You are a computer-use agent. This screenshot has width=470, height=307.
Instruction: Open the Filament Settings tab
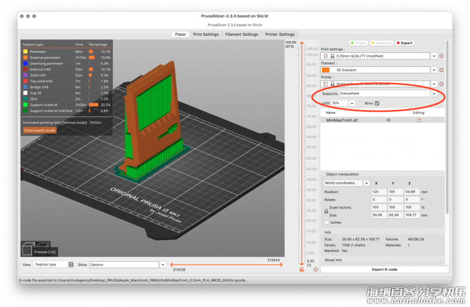coord(241,35)
